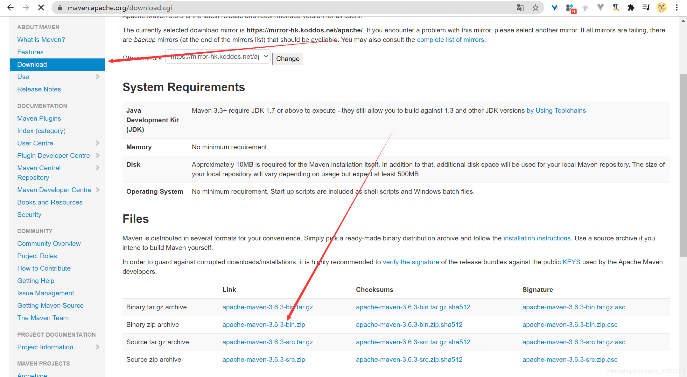
Task: Open Issue Management link
Action: pyautogui.click(x=46, y=293)
